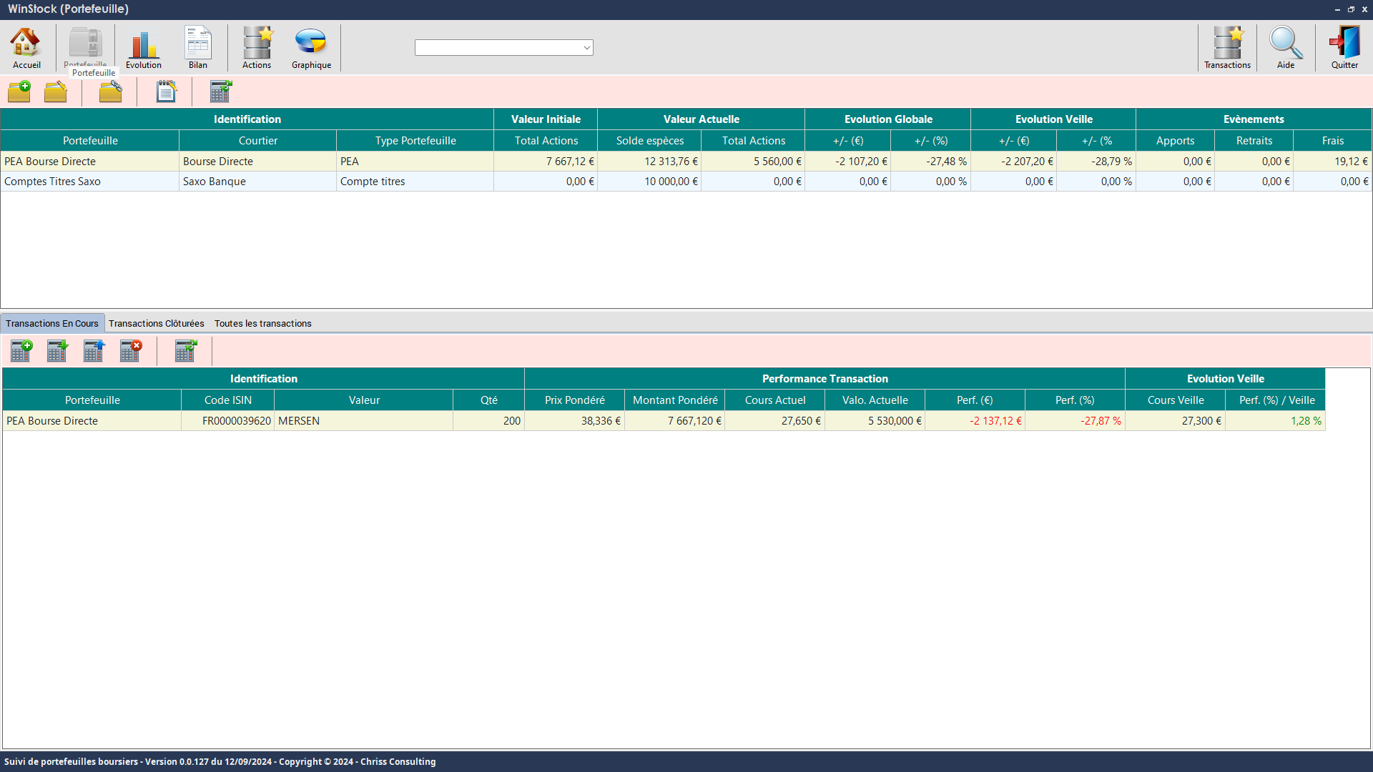Open the Evolution bar chart view
The image size is (1373, 772).
[x=143, y=48]
